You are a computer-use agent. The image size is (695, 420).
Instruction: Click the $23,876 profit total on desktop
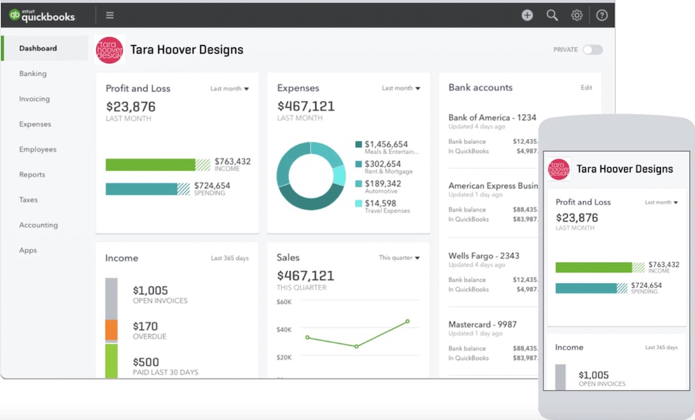pos(131,107)
